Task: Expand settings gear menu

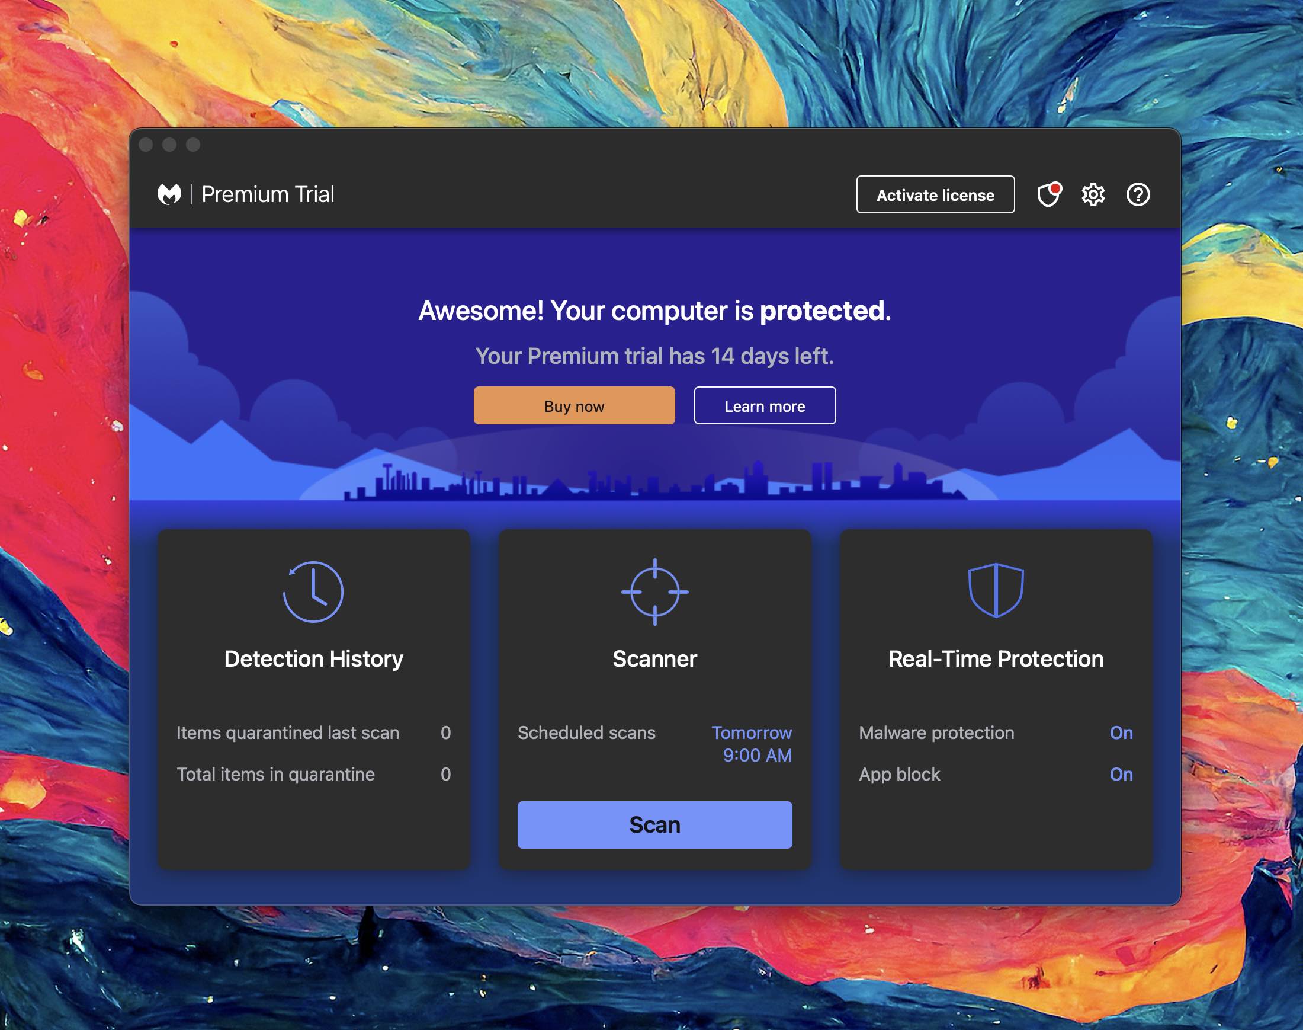Action: 1093,194
